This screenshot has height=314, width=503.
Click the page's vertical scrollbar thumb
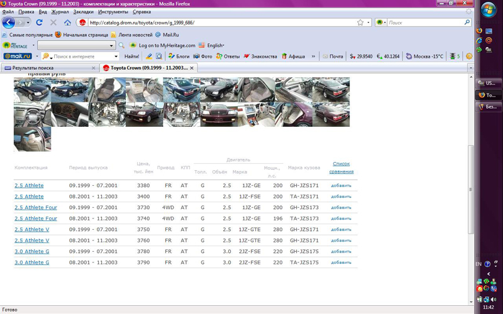[x=472, y=188]
